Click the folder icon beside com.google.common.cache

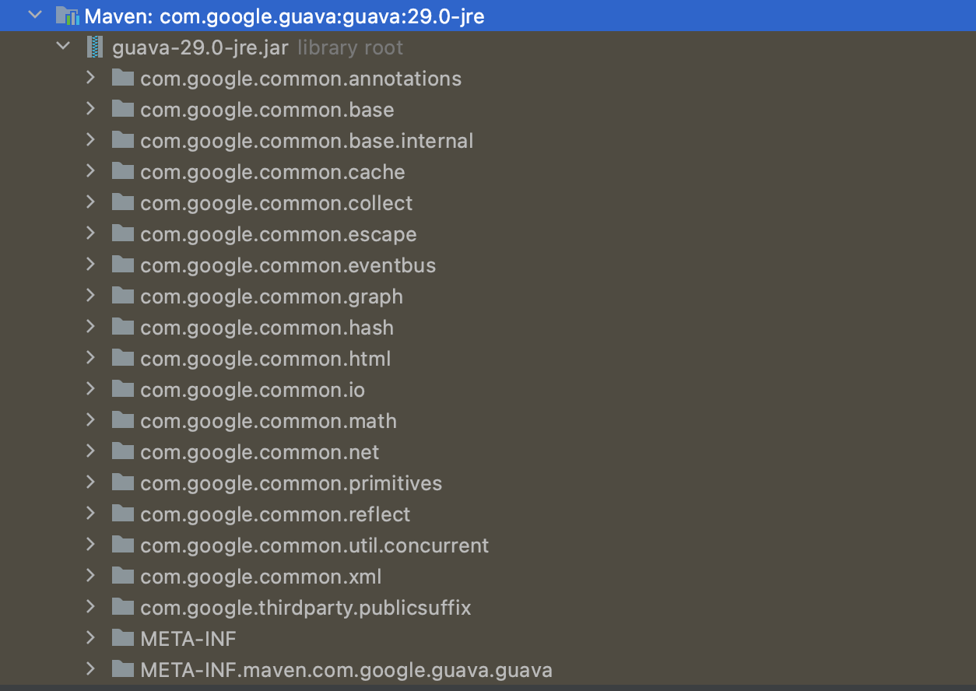click(123, 171)
